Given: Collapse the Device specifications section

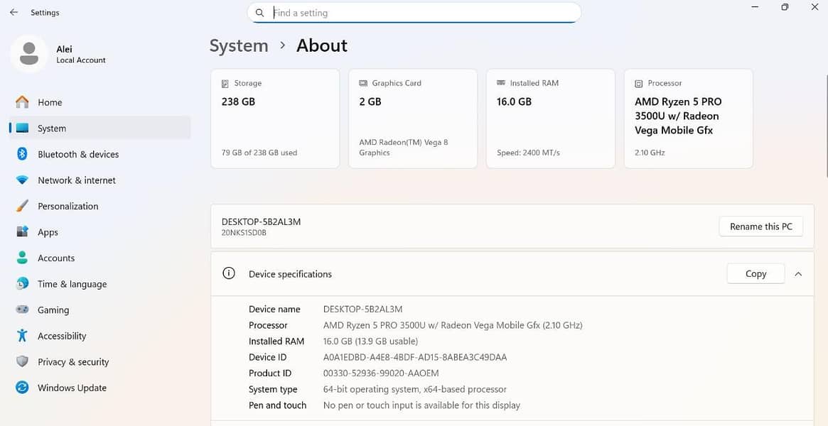Looking at the screenshot, I should pos(798,274).
